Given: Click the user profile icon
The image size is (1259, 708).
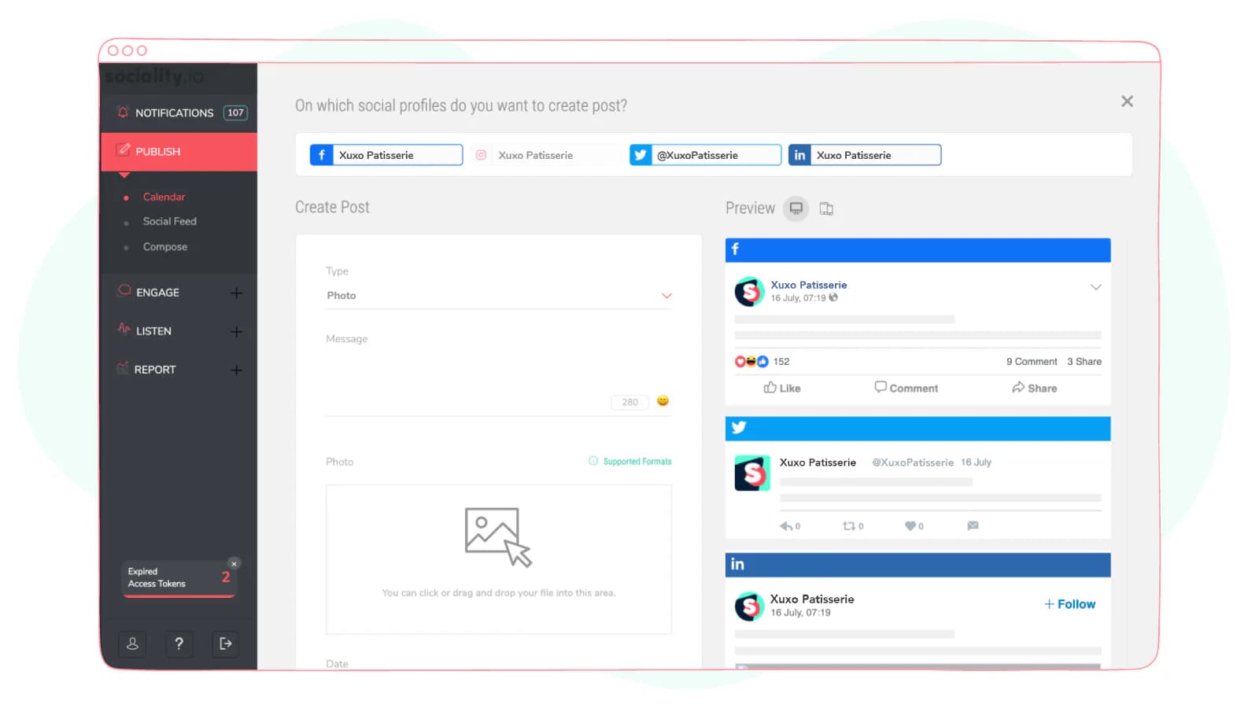Looking at the screenshot, I should click(x=132, y=643).
